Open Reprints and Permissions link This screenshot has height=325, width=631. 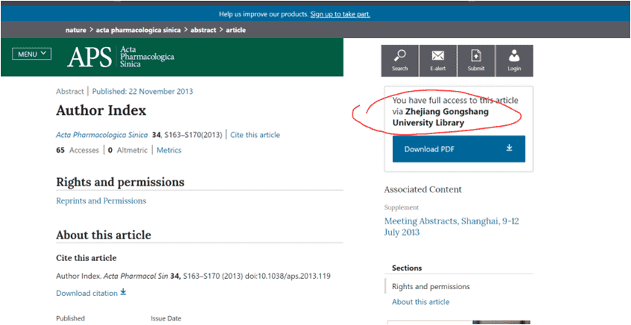[x=101, y=201]
